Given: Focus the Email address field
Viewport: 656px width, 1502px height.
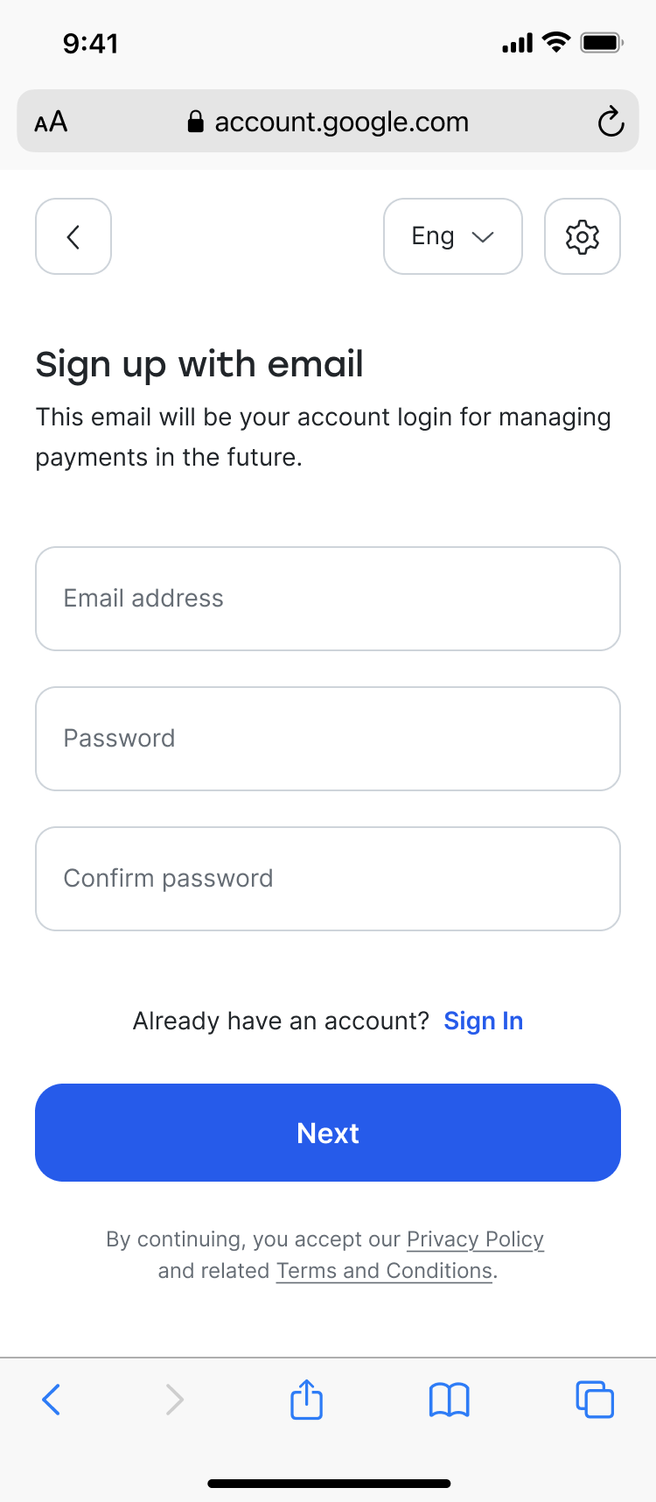Looking at the screenshot, I should tap(328, 599).
